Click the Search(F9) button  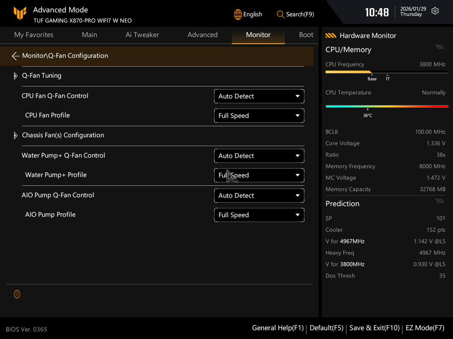point(295,15)
